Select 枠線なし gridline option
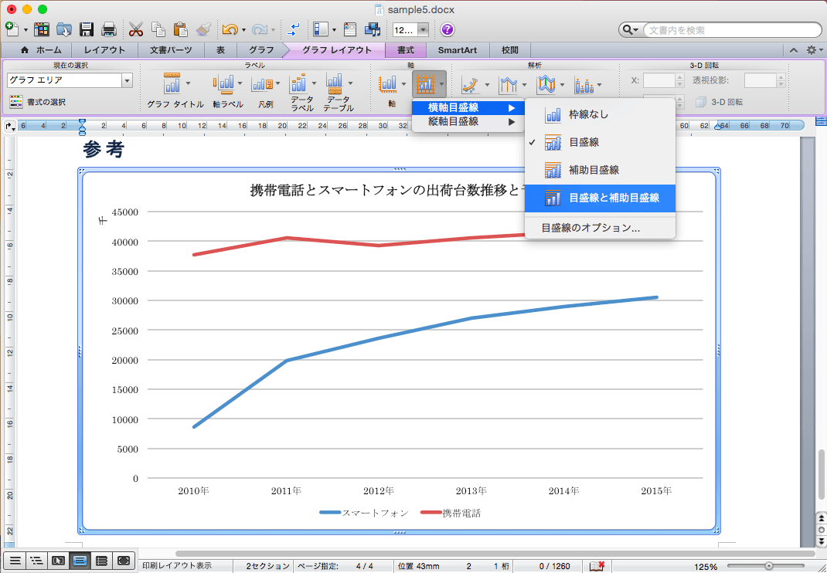The image size is (827, 573). click(601, 114)
